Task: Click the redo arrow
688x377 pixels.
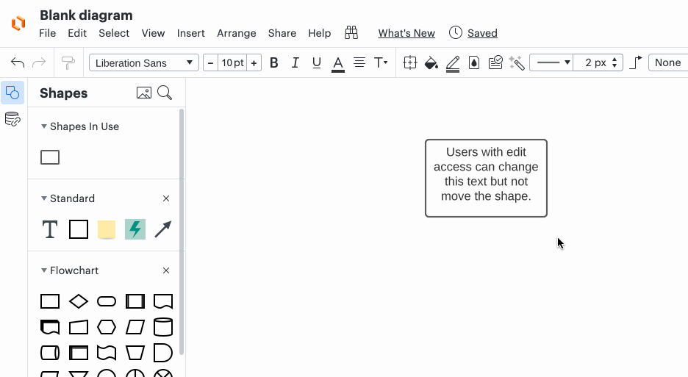Action: (x=39, y=62)
